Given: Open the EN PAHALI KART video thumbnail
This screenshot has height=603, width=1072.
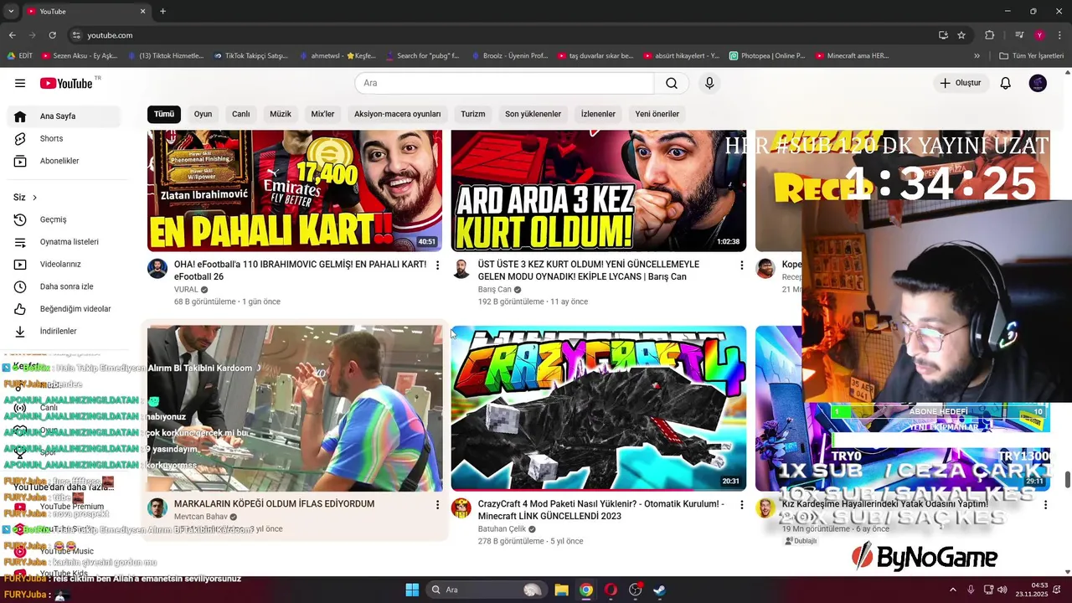Looking at the screenshot, I should click(x=295, y=191).
